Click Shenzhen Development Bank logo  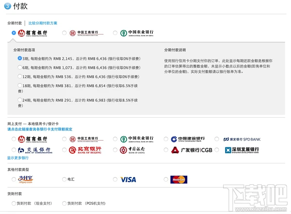click(242, 150)
